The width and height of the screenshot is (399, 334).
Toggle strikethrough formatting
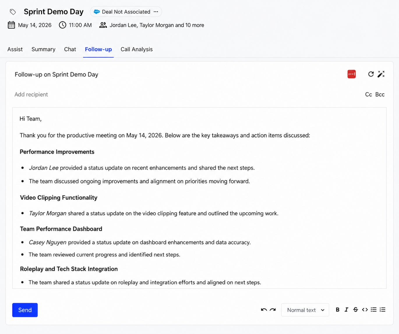[x=355, y=310]
